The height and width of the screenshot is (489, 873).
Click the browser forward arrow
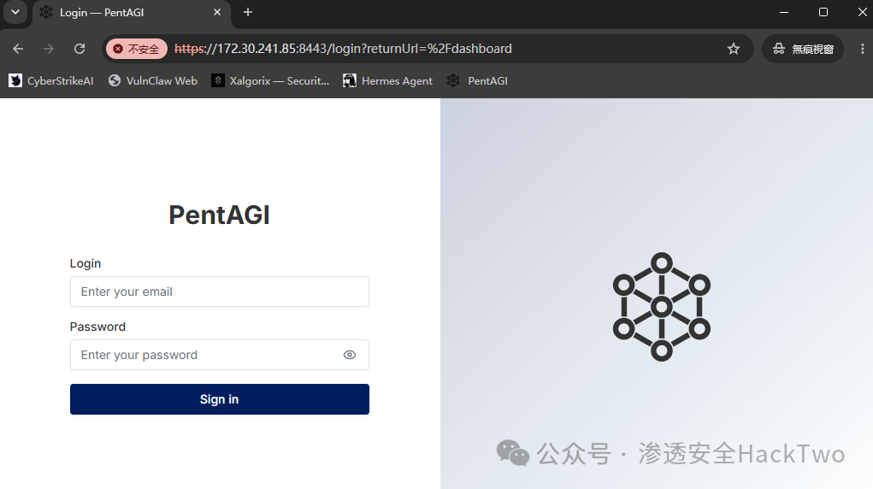pos(49,49)
